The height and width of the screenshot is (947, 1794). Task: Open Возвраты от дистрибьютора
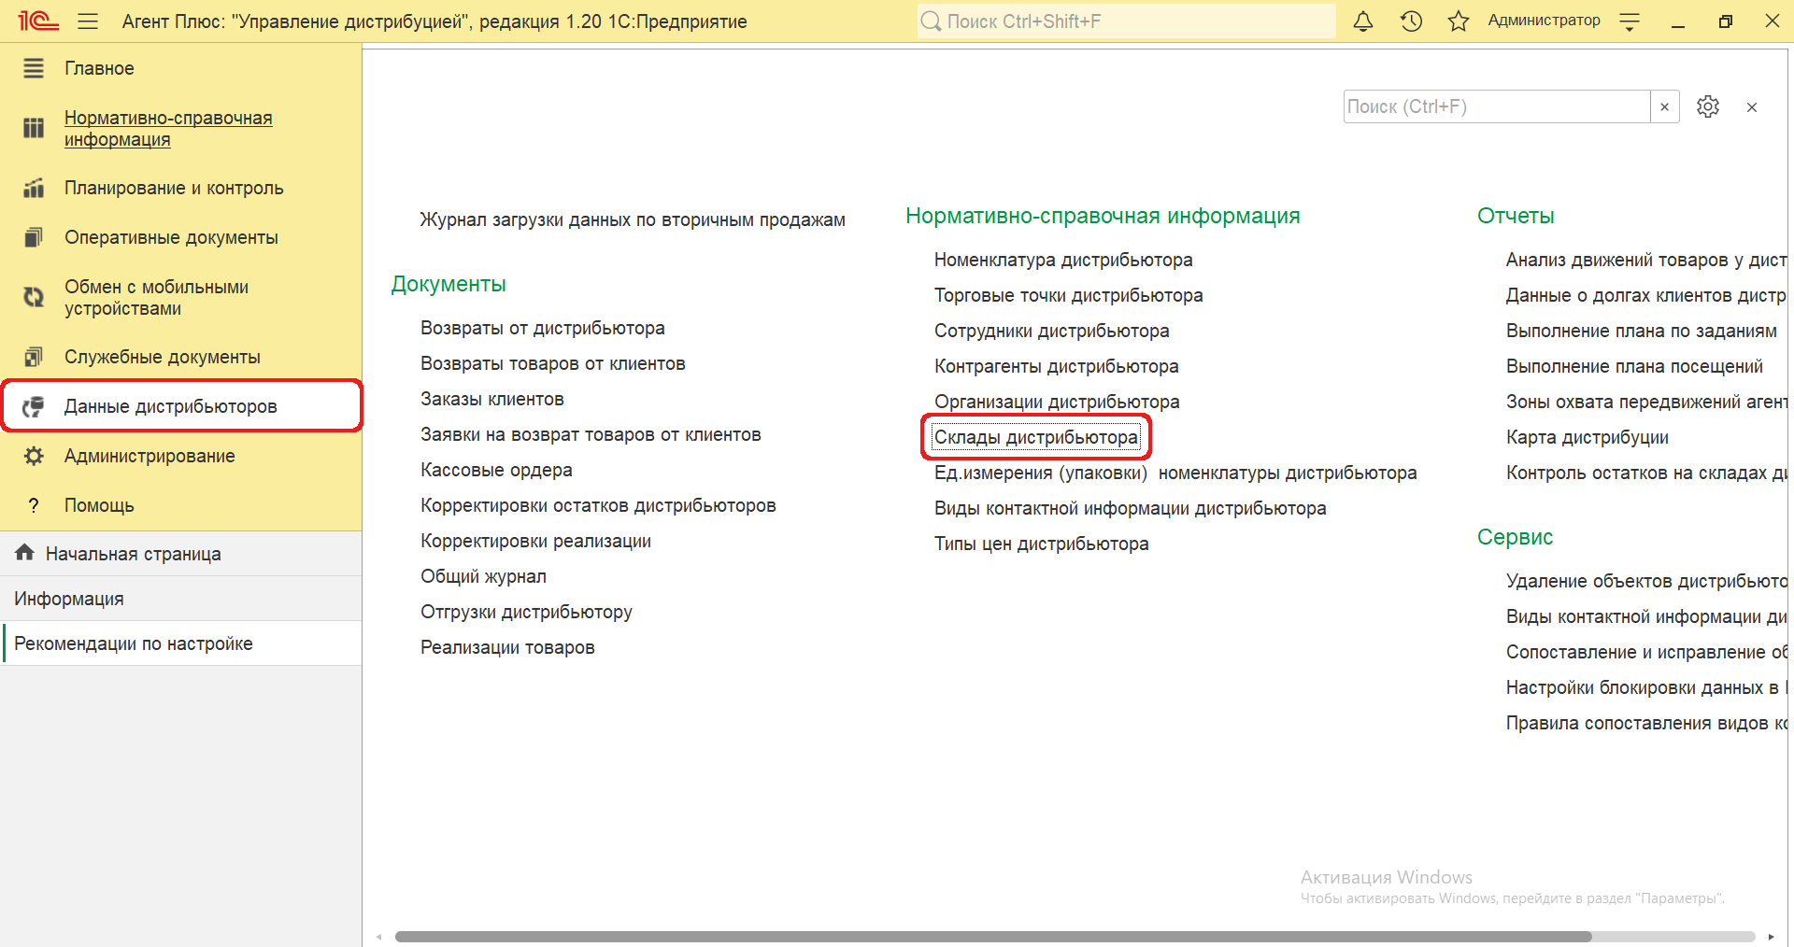click(542, 328)
